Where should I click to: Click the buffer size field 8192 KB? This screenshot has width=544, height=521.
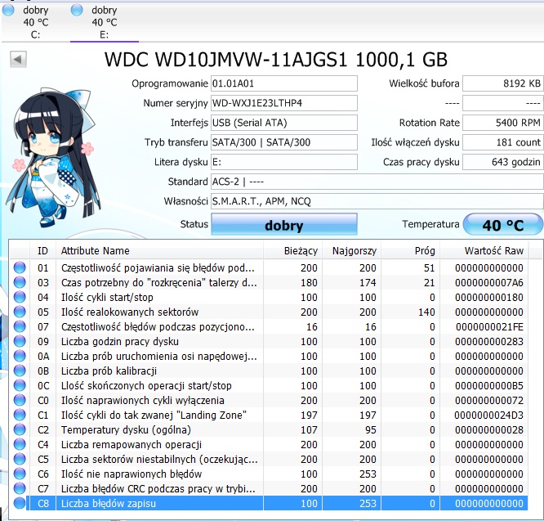502,83
